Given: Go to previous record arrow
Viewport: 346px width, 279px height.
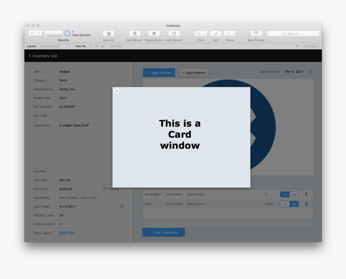Looking at the screenshot, I should coord(32,33).
